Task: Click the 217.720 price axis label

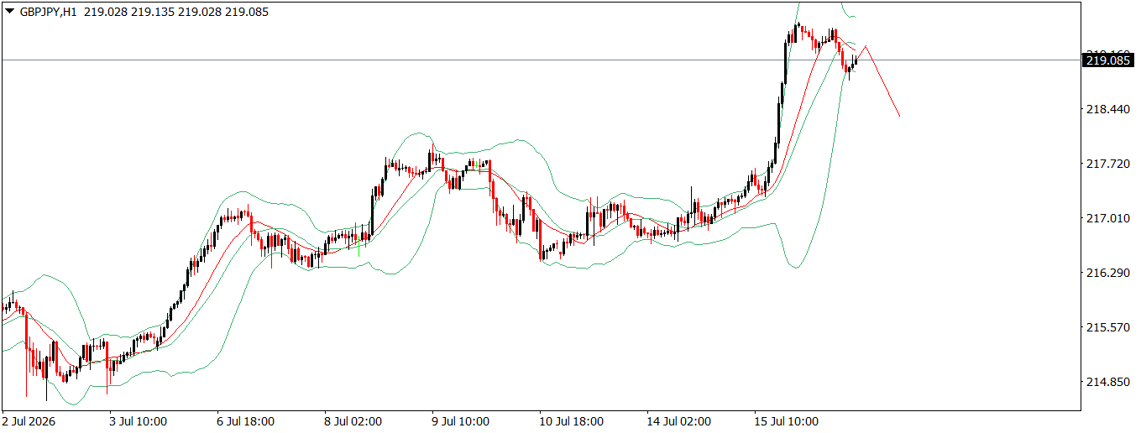Action: tap(1108, 164)
